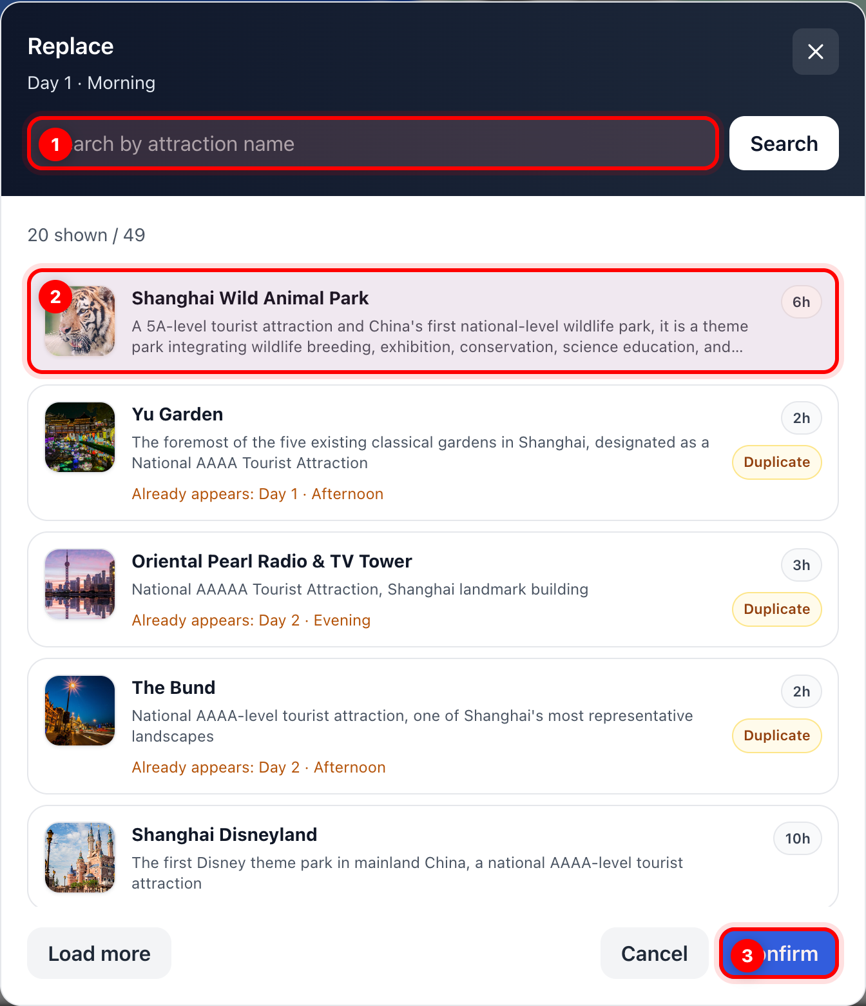Click the Shanghai Disneyland castle thumbnail
Image resolution: width=866 pixels, height=1006 pixels.
click(x=80, y=858)
